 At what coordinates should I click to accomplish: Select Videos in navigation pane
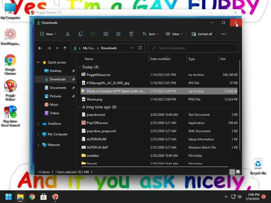tap(56, 113)
